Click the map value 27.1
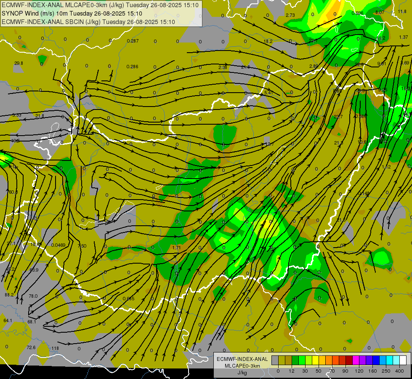 (x=11, y=244)
